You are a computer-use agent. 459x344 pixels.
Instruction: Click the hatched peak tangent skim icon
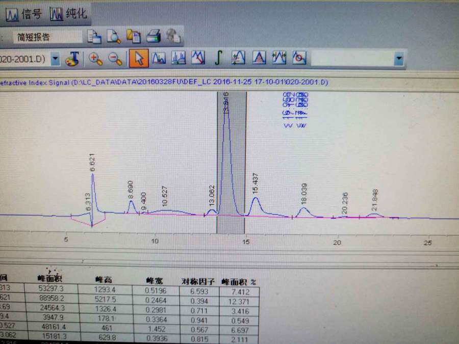(x=259, y=57)
